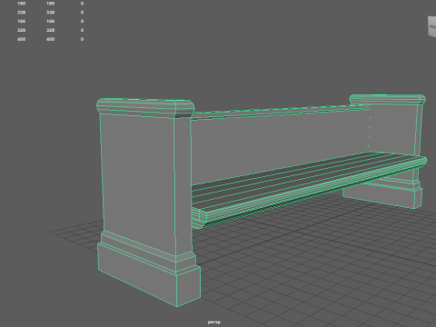This screenshot has height=327, width=436.
Task: Click the 0 value in the 180 row
Action: [82, 4]
